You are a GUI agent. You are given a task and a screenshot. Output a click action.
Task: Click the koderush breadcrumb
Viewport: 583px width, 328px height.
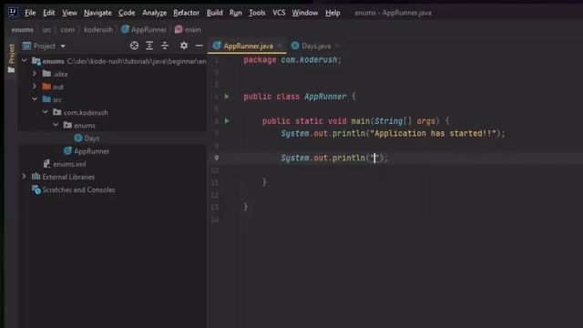tap(98, 29)
